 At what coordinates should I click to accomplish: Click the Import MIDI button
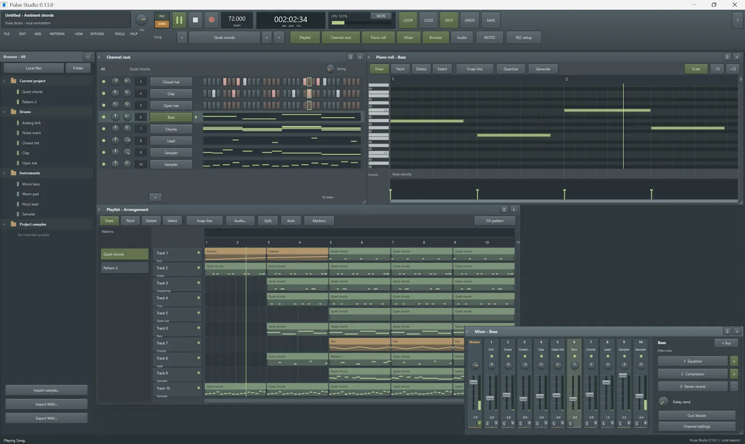tap(47, 404)
